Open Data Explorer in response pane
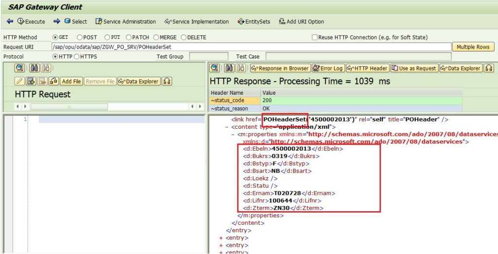The image size is (498, 254). coord(461,68)
